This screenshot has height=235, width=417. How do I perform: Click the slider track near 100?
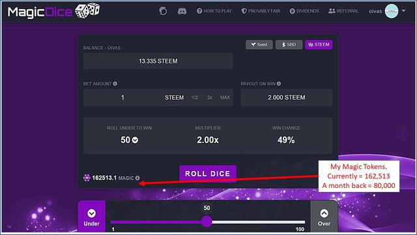coord(300,222)
